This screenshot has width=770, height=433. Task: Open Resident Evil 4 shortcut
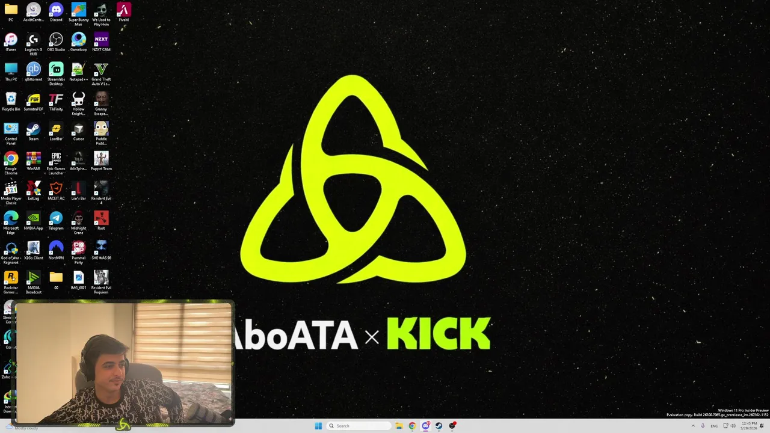[101, 193]
